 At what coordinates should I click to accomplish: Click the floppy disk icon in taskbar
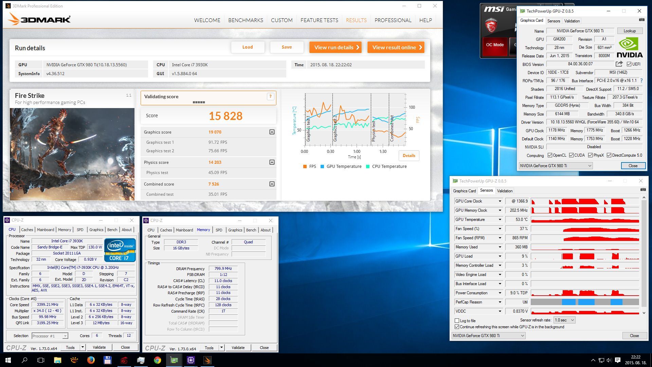[107, 360]
